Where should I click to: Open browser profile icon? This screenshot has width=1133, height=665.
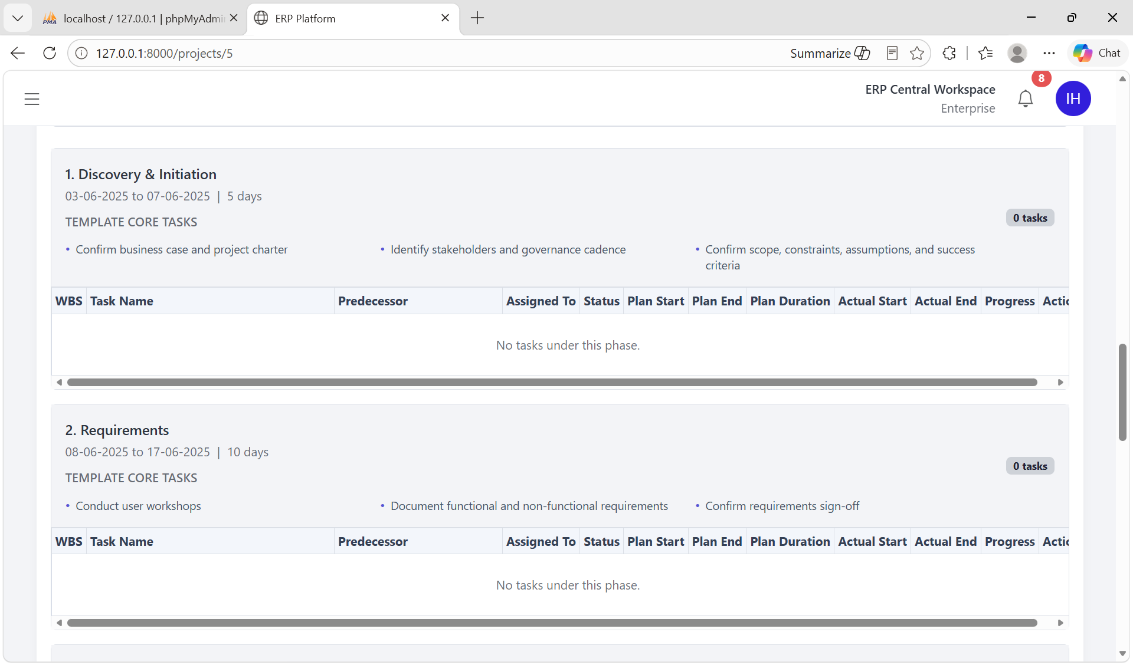[1017, 53]
